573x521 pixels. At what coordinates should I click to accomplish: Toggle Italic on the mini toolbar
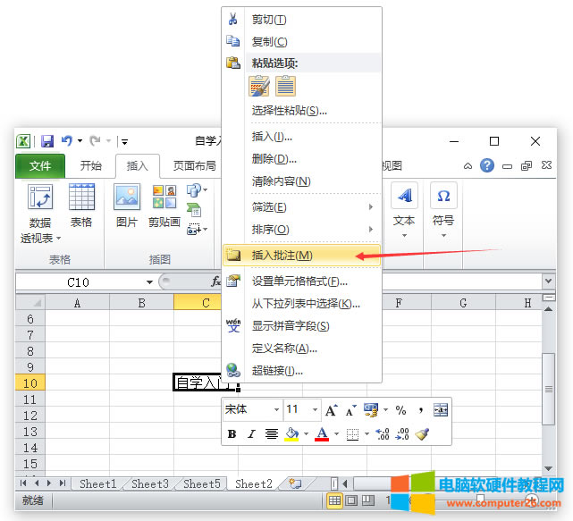(x=251, y=434)
